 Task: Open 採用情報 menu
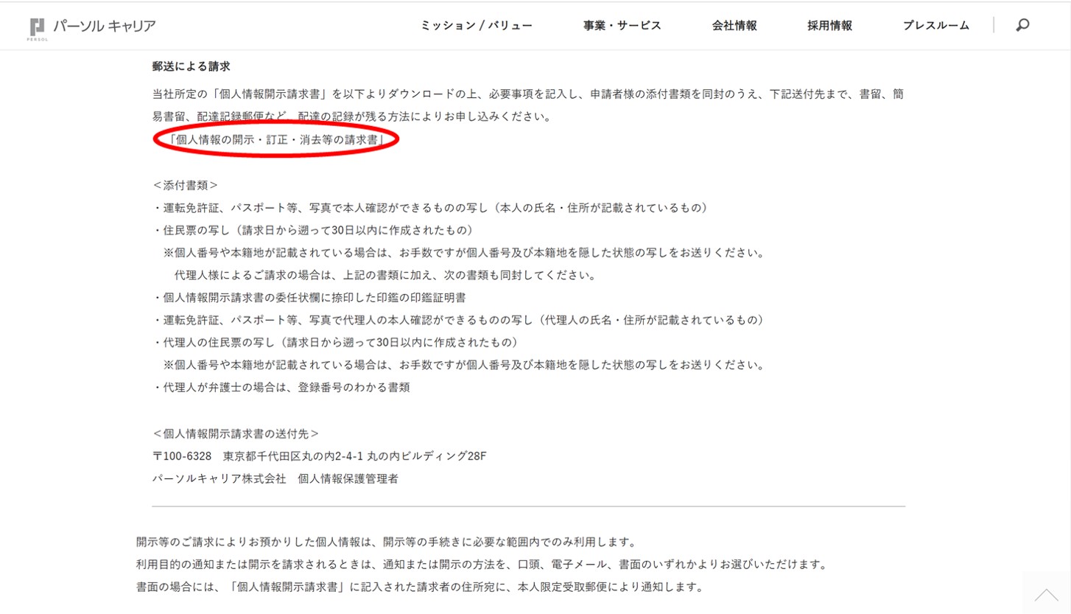coord(829,26)
